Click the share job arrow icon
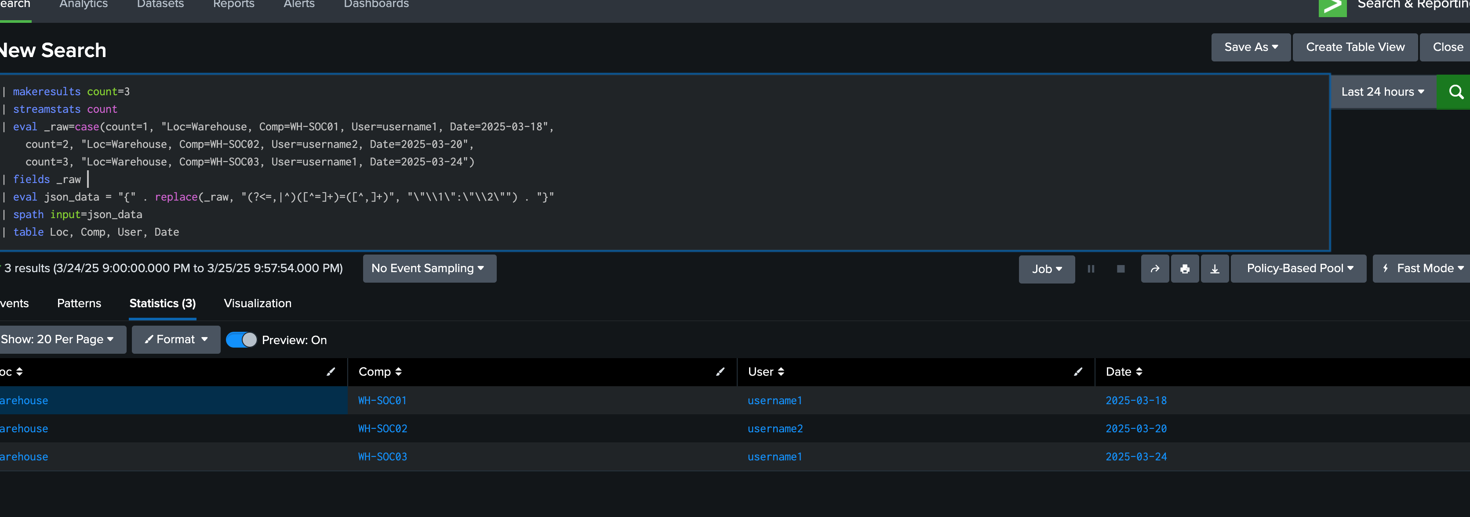The width and height of the screenshot is (1470, 517). pos(1154,269)
